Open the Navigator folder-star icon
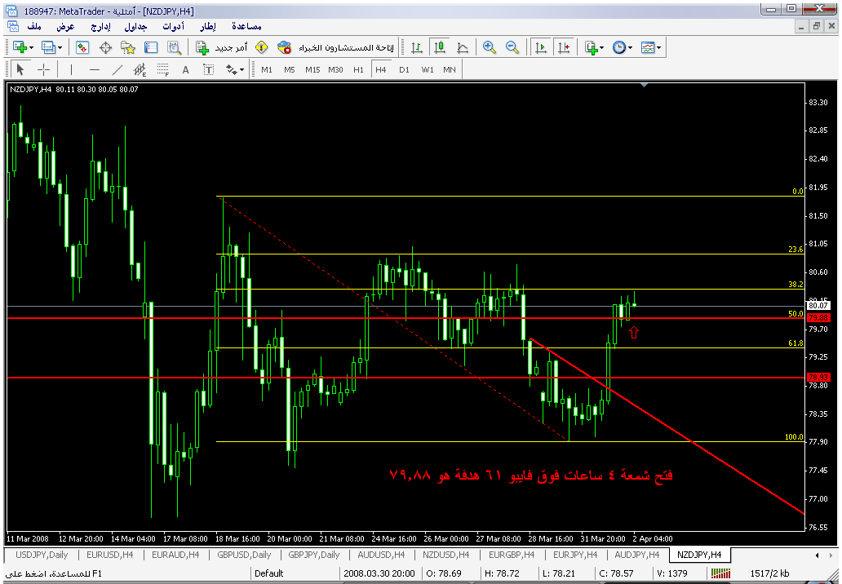This screenshot has height=584, width=842. click(x=128, y=47)
